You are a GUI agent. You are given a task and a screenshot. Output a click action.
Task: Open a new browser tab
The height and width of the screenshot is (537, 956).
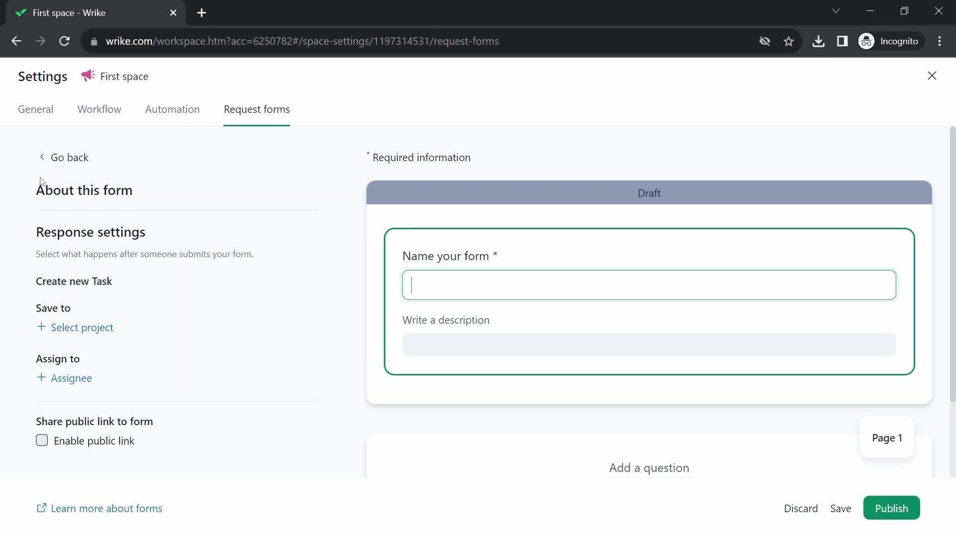pos(202,13)
